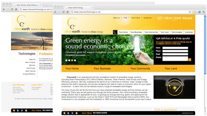
Task: Select the second banner slide dot
Action: click(69, 60)
